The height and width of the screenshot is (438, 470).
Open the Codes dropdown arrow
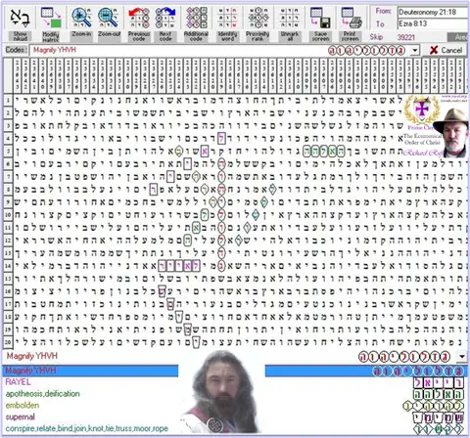coord(414,51)
